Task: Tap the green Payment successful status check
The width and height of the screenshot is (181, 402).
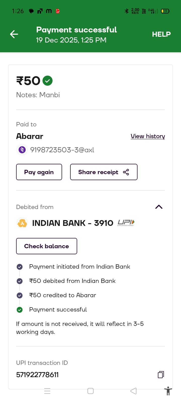Action: click(20, 310)
